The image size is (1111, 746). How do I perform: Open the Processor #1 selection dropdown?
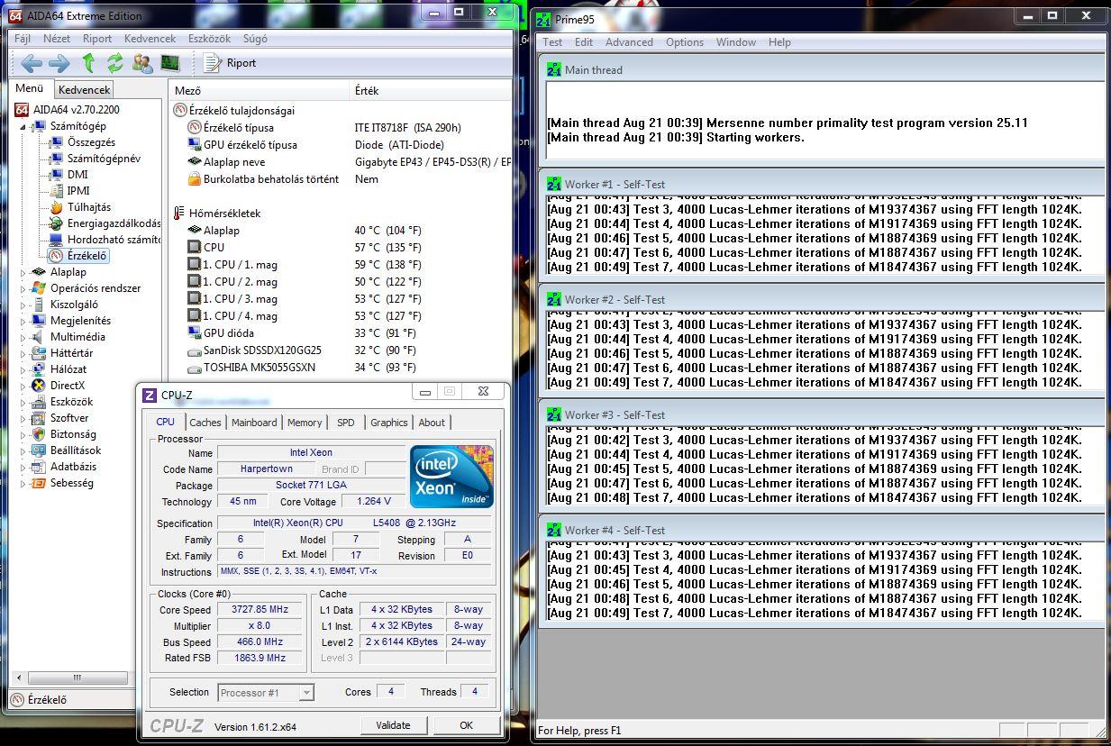click(x=266, y=692)
